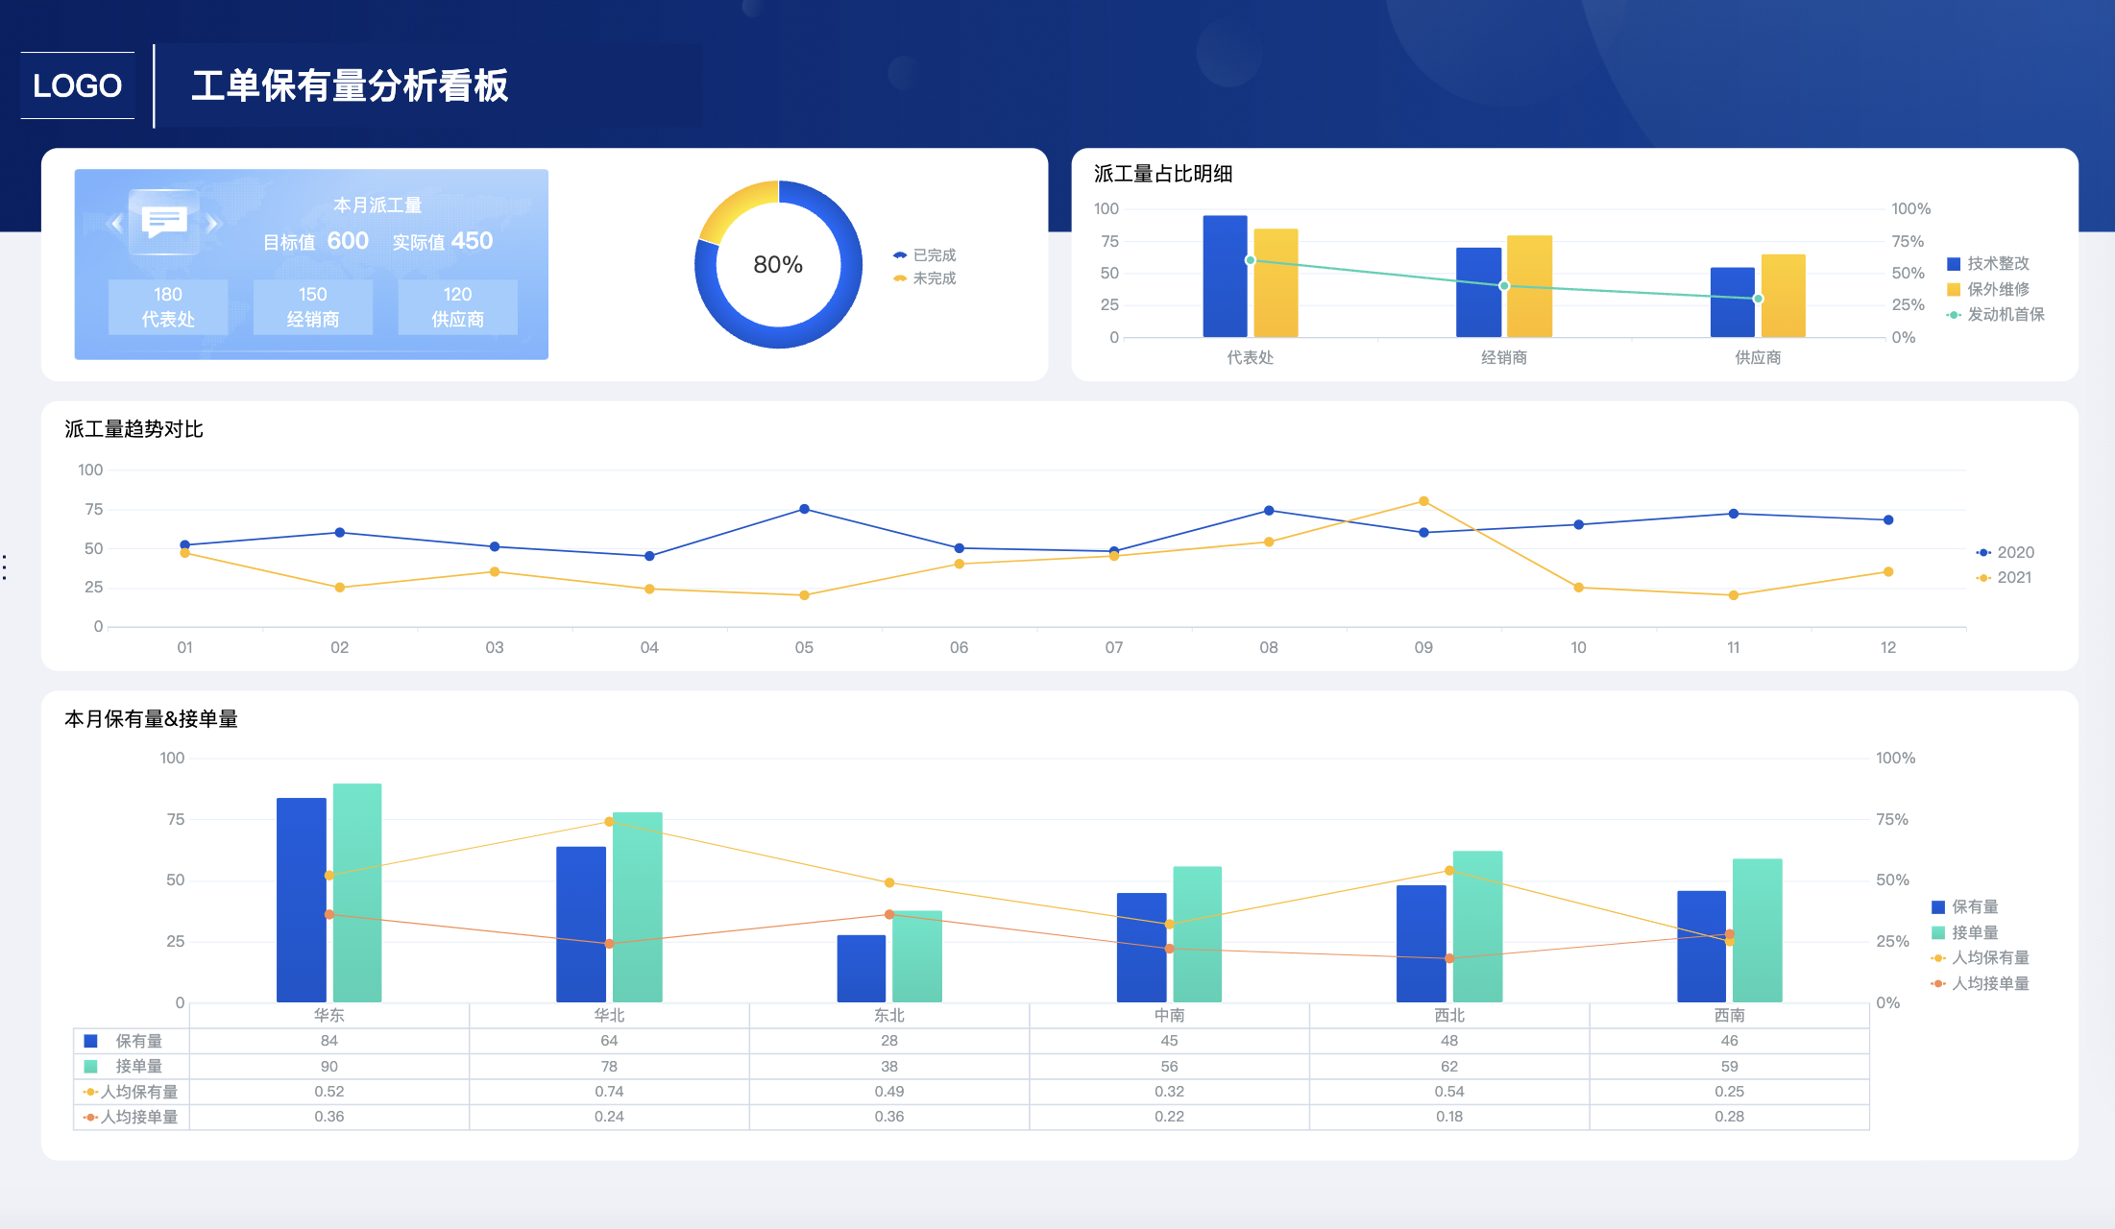Toggle 未完成 legend in donut chart
The width and height of the screenshot is (2115, 1229).
click(x=924, y=278)
